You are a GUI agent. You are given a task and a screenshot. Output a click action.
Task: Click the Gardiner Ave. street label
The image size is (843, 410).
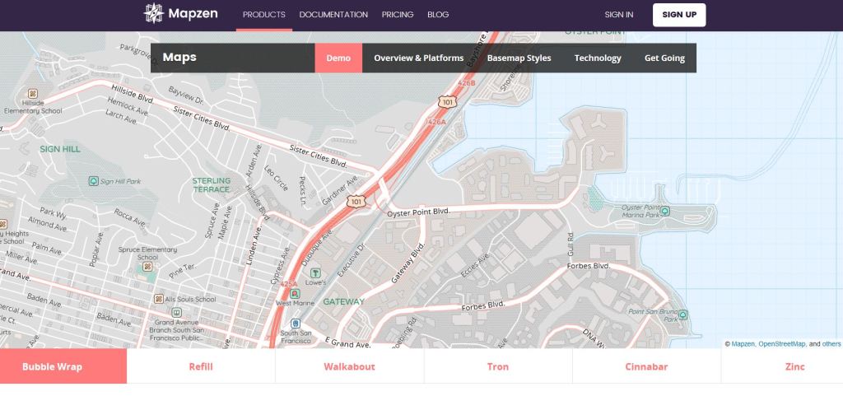pyautogui.click(x=340, y=189)
